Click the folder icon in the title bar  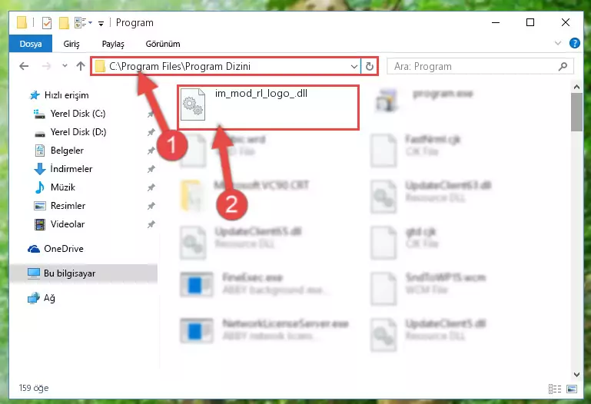tap(22, 22)
